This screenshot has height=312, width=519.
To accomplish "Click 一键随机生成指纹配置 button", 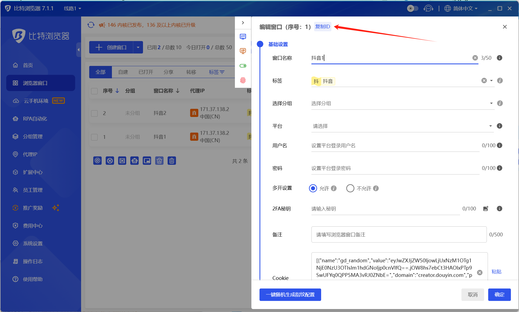I will 290,294.
